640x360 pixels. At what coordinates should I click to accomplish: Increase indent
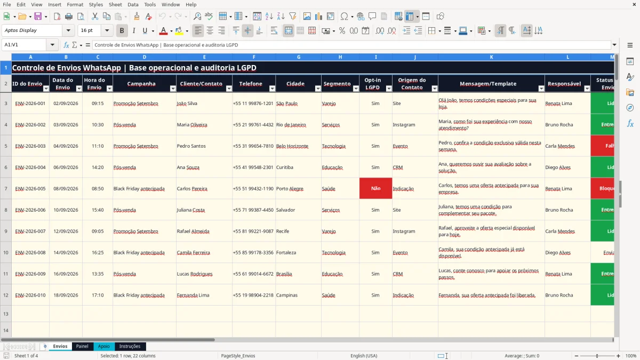pos(406,31)
